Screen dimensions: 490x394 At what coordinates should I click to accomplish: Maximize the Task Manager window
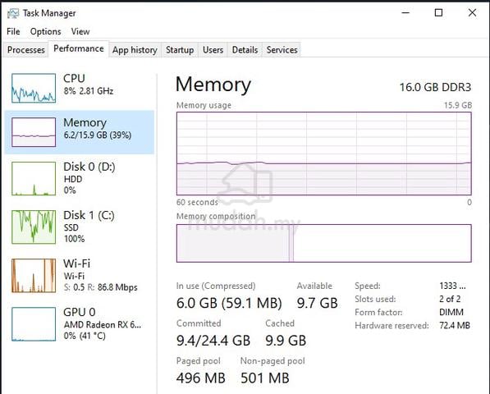[x=439, y=13]
